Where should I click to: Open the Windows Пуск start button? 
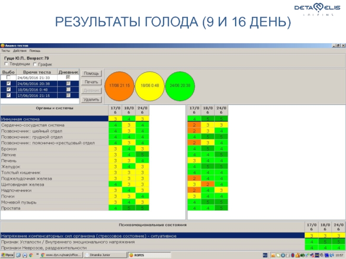click(8, 255)
